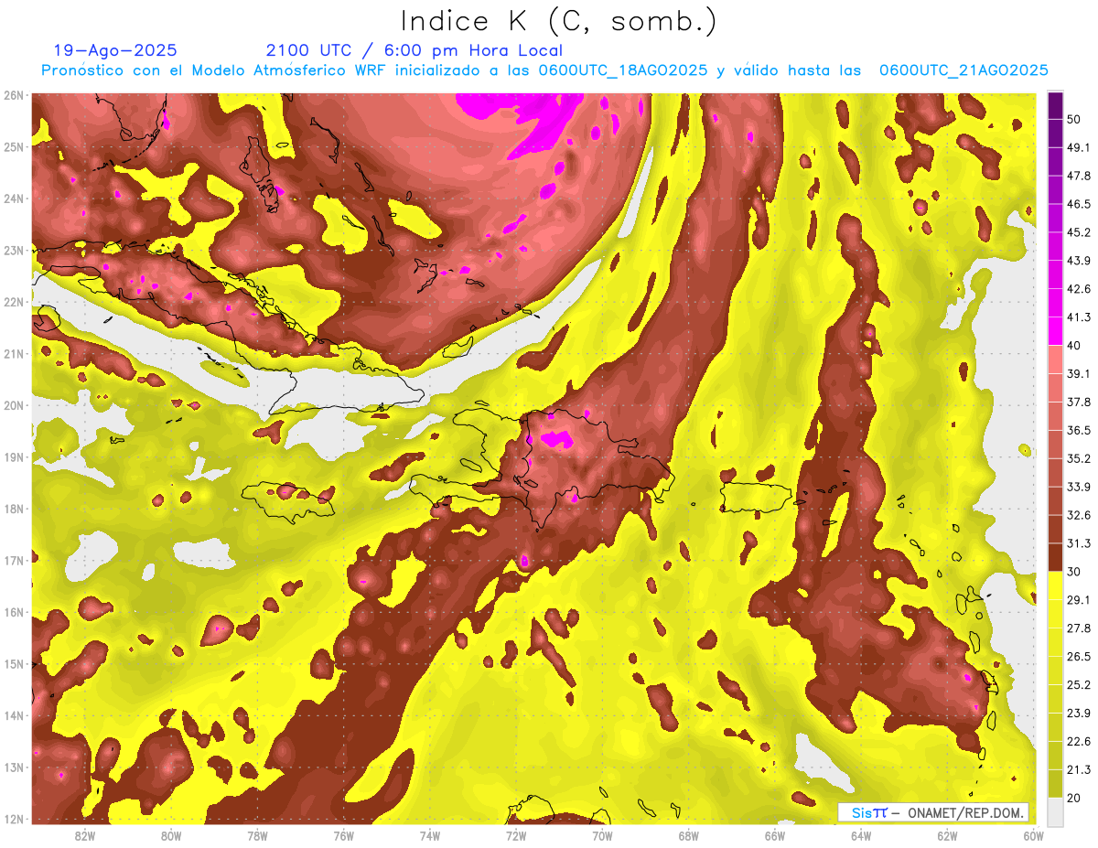Viewport: 1098px width, 848px height.
Task: Click the valid-until time '0600UTC_21AGO2025'
Action: (x=963, y=70)
